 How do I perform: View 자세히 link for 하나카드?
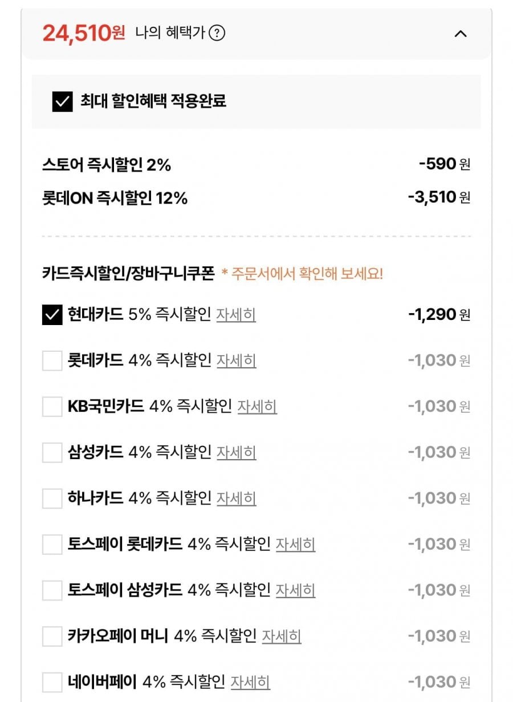tap(236, 498)
